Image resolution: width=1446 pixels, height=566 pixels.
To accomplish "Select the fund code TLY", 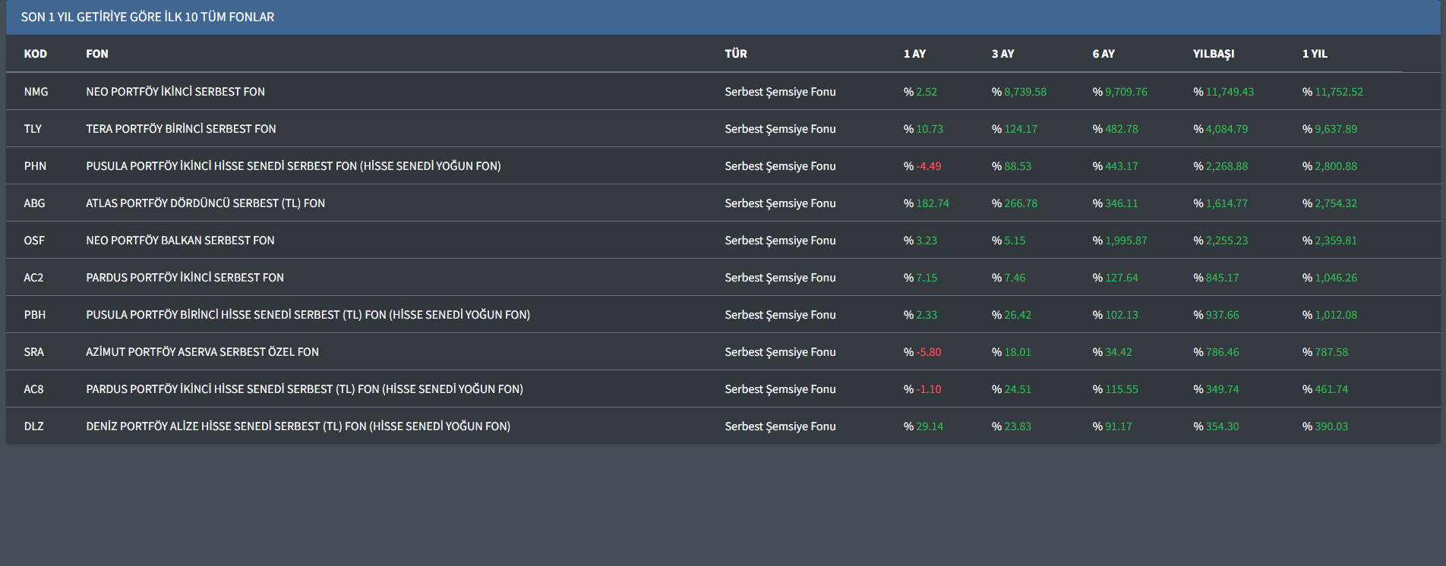I will (x=33, y=129).
